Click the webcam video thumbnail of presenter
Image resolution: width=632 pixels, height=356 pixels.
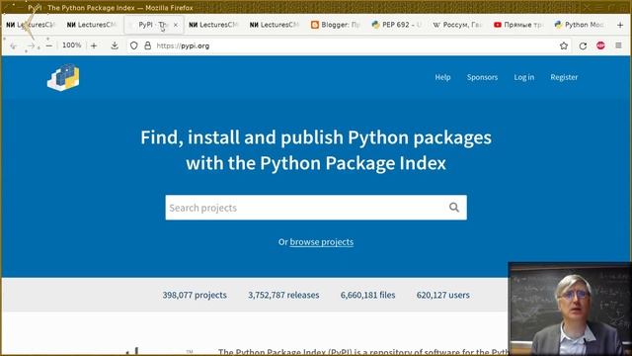569,309
